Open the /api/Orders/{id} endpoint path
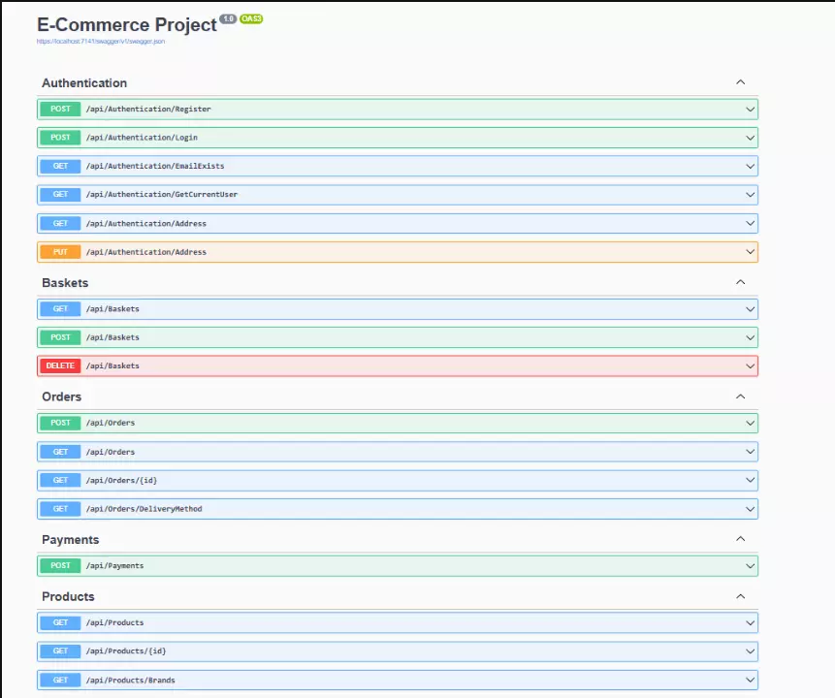 point(121,481)
